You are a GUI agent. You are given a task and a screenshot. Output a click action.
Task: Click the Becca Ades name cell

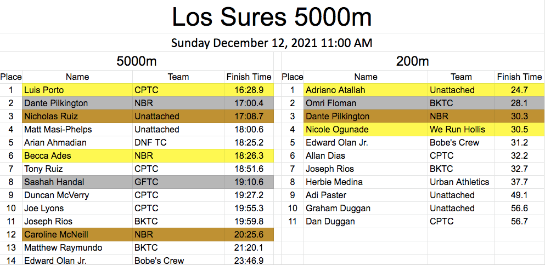pos(77,155)
